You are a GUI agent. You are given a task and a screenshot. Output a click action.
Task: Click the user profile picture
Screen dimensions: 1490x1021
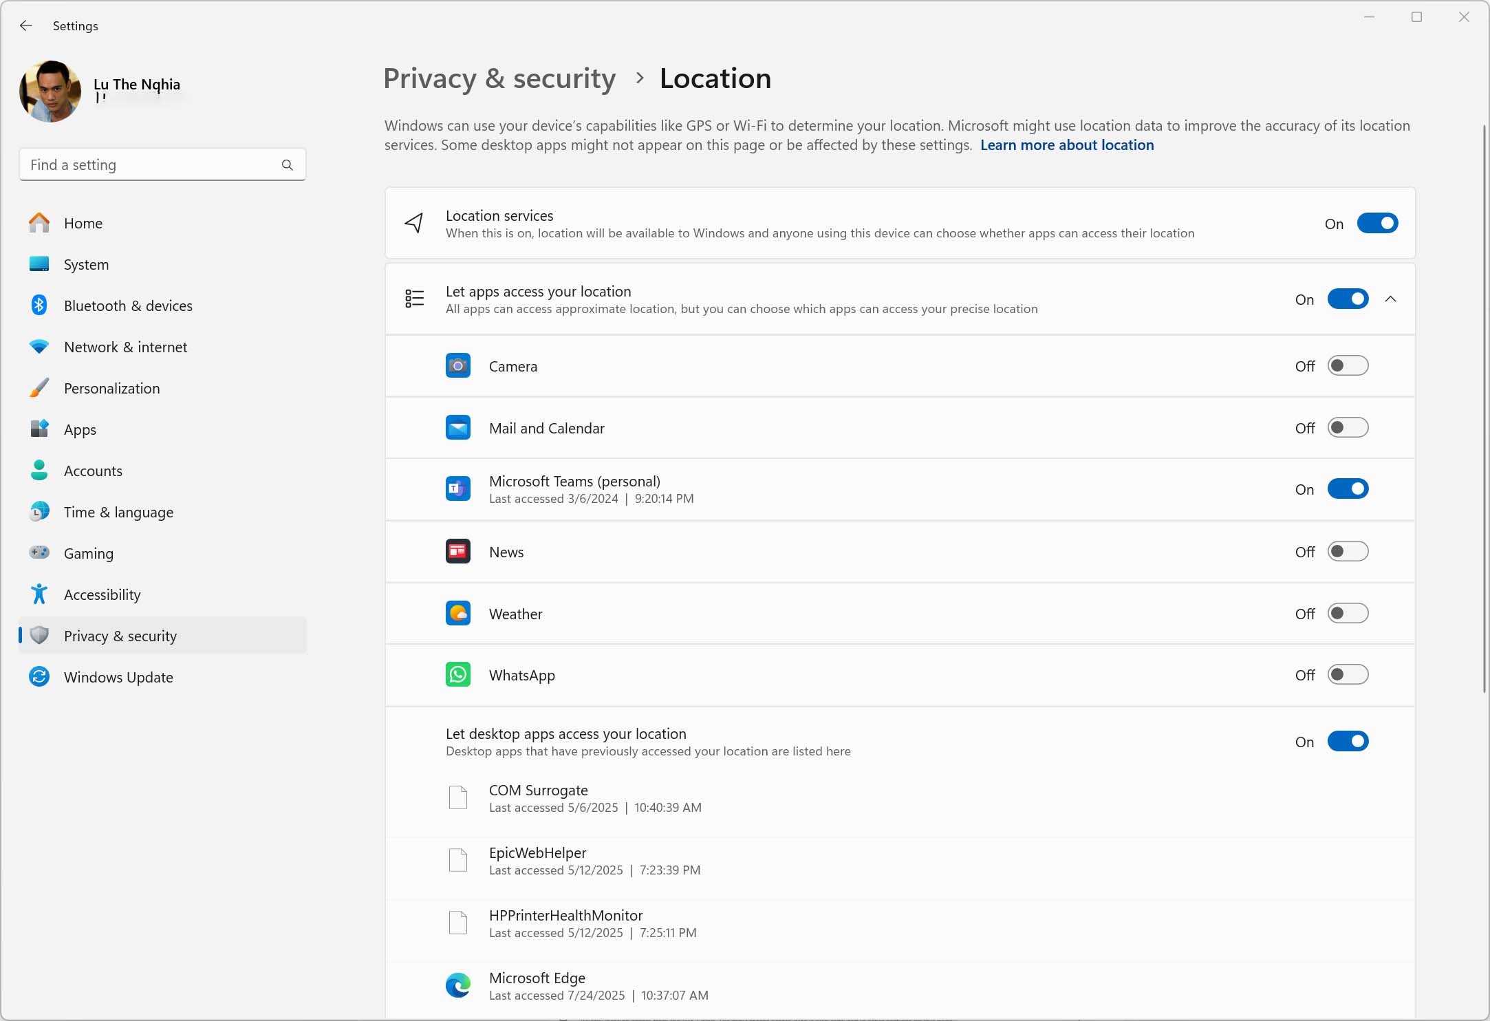[x=50, y=92]
